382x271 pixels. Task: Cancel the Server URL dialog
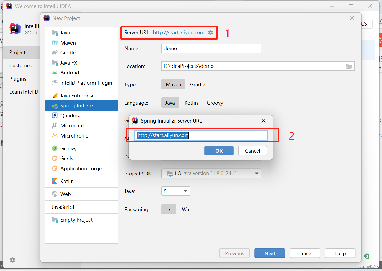pyautogui.click(x=253, y=151)
